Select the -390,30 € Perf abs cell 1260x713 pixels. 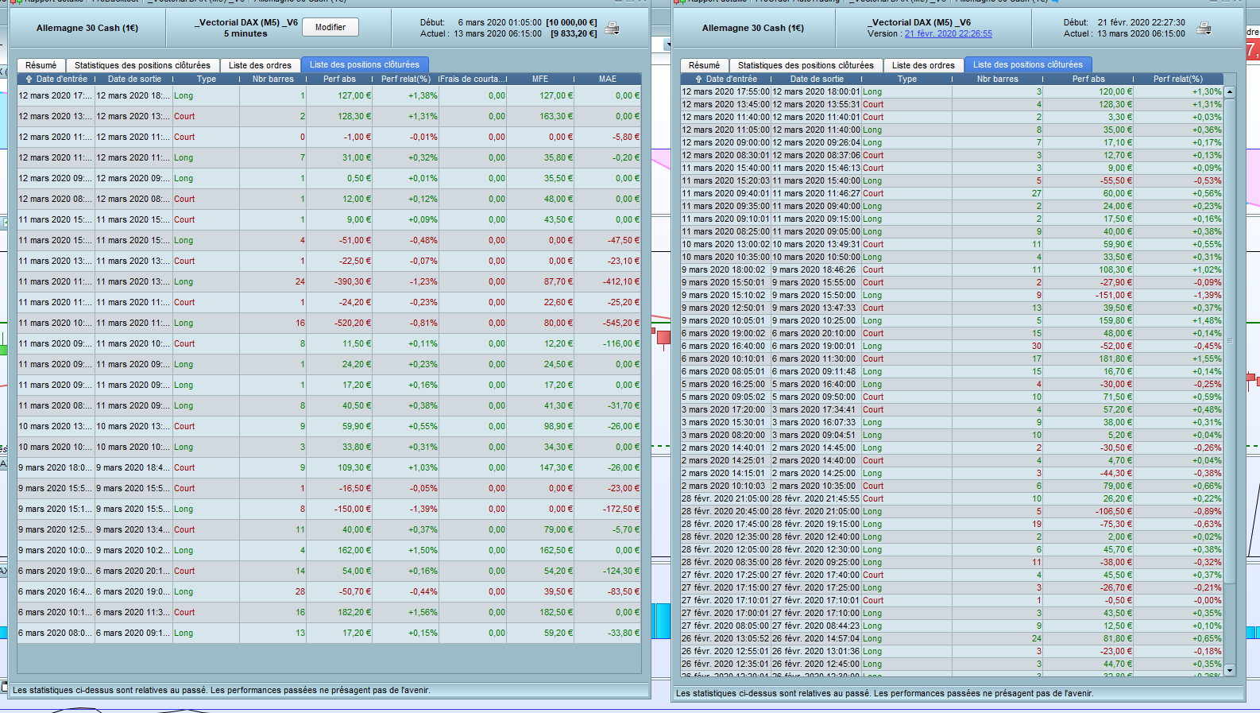point(339,281)
